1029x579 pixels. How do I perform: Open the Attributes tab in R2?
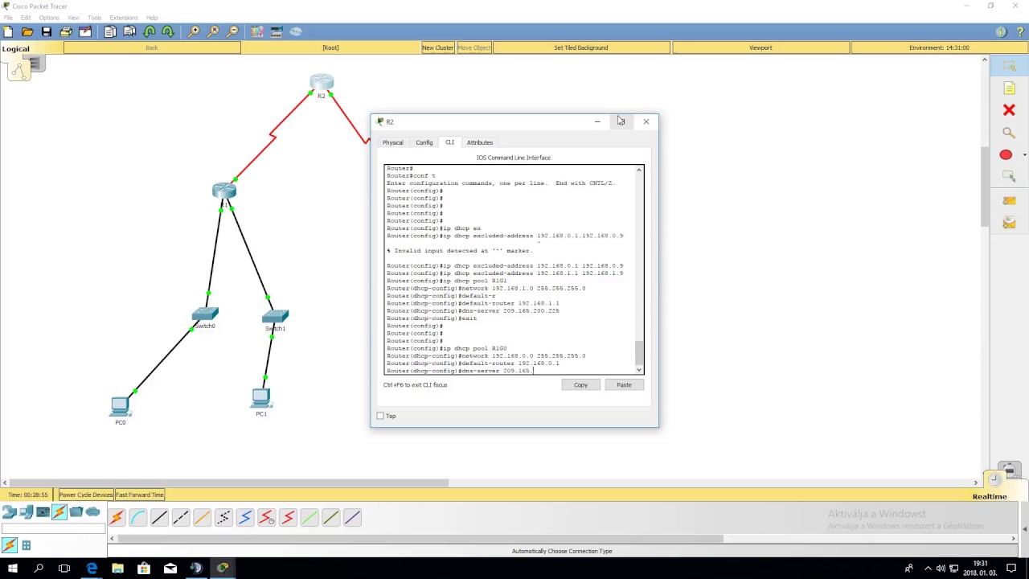pyautogui.click(x=479, y=142)
